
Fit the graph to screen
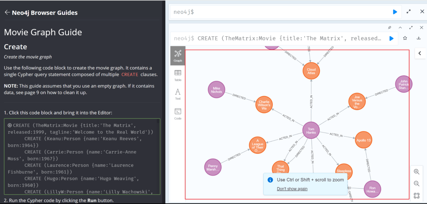(416, 196)
